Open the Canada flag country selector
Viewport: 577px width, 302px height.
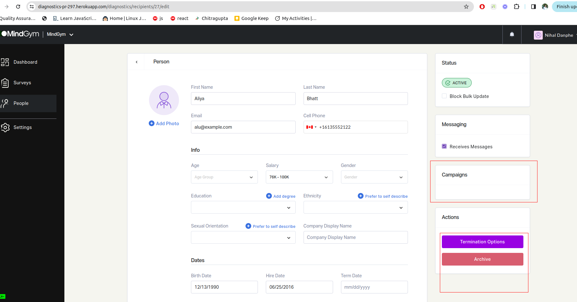click(311, 127)
